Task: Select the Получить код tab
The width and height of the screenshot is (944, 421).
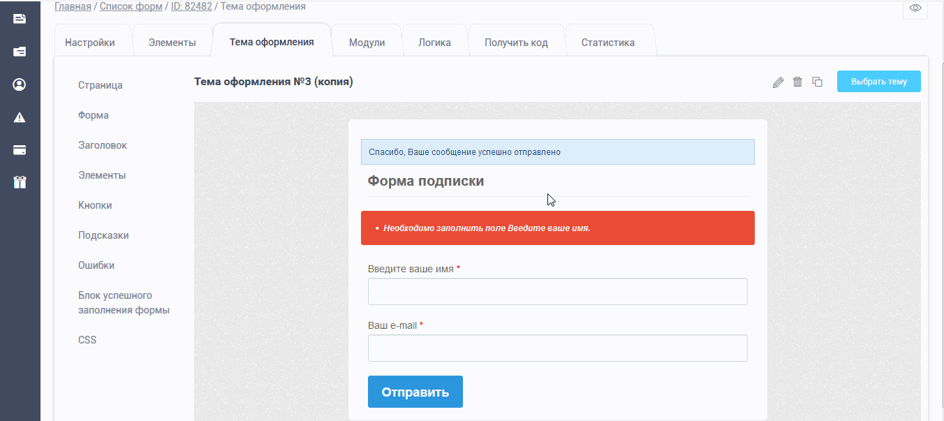Action: click(x=517, y=42)
